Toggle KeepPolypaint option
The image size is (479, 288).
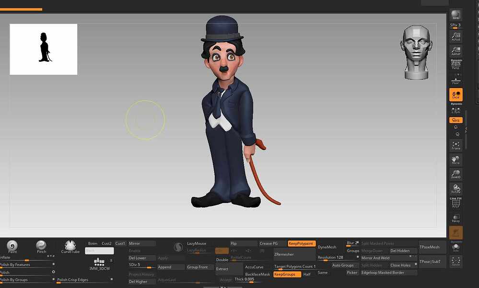click(302, 243)
